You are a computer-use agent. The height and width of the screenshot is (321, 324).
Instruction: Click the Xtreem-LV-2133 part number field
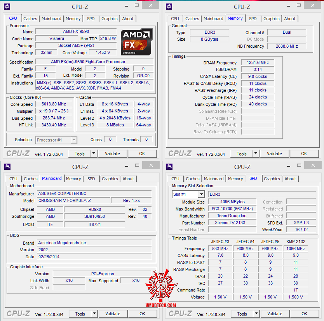pyautogui.click(x=232, y=223)
